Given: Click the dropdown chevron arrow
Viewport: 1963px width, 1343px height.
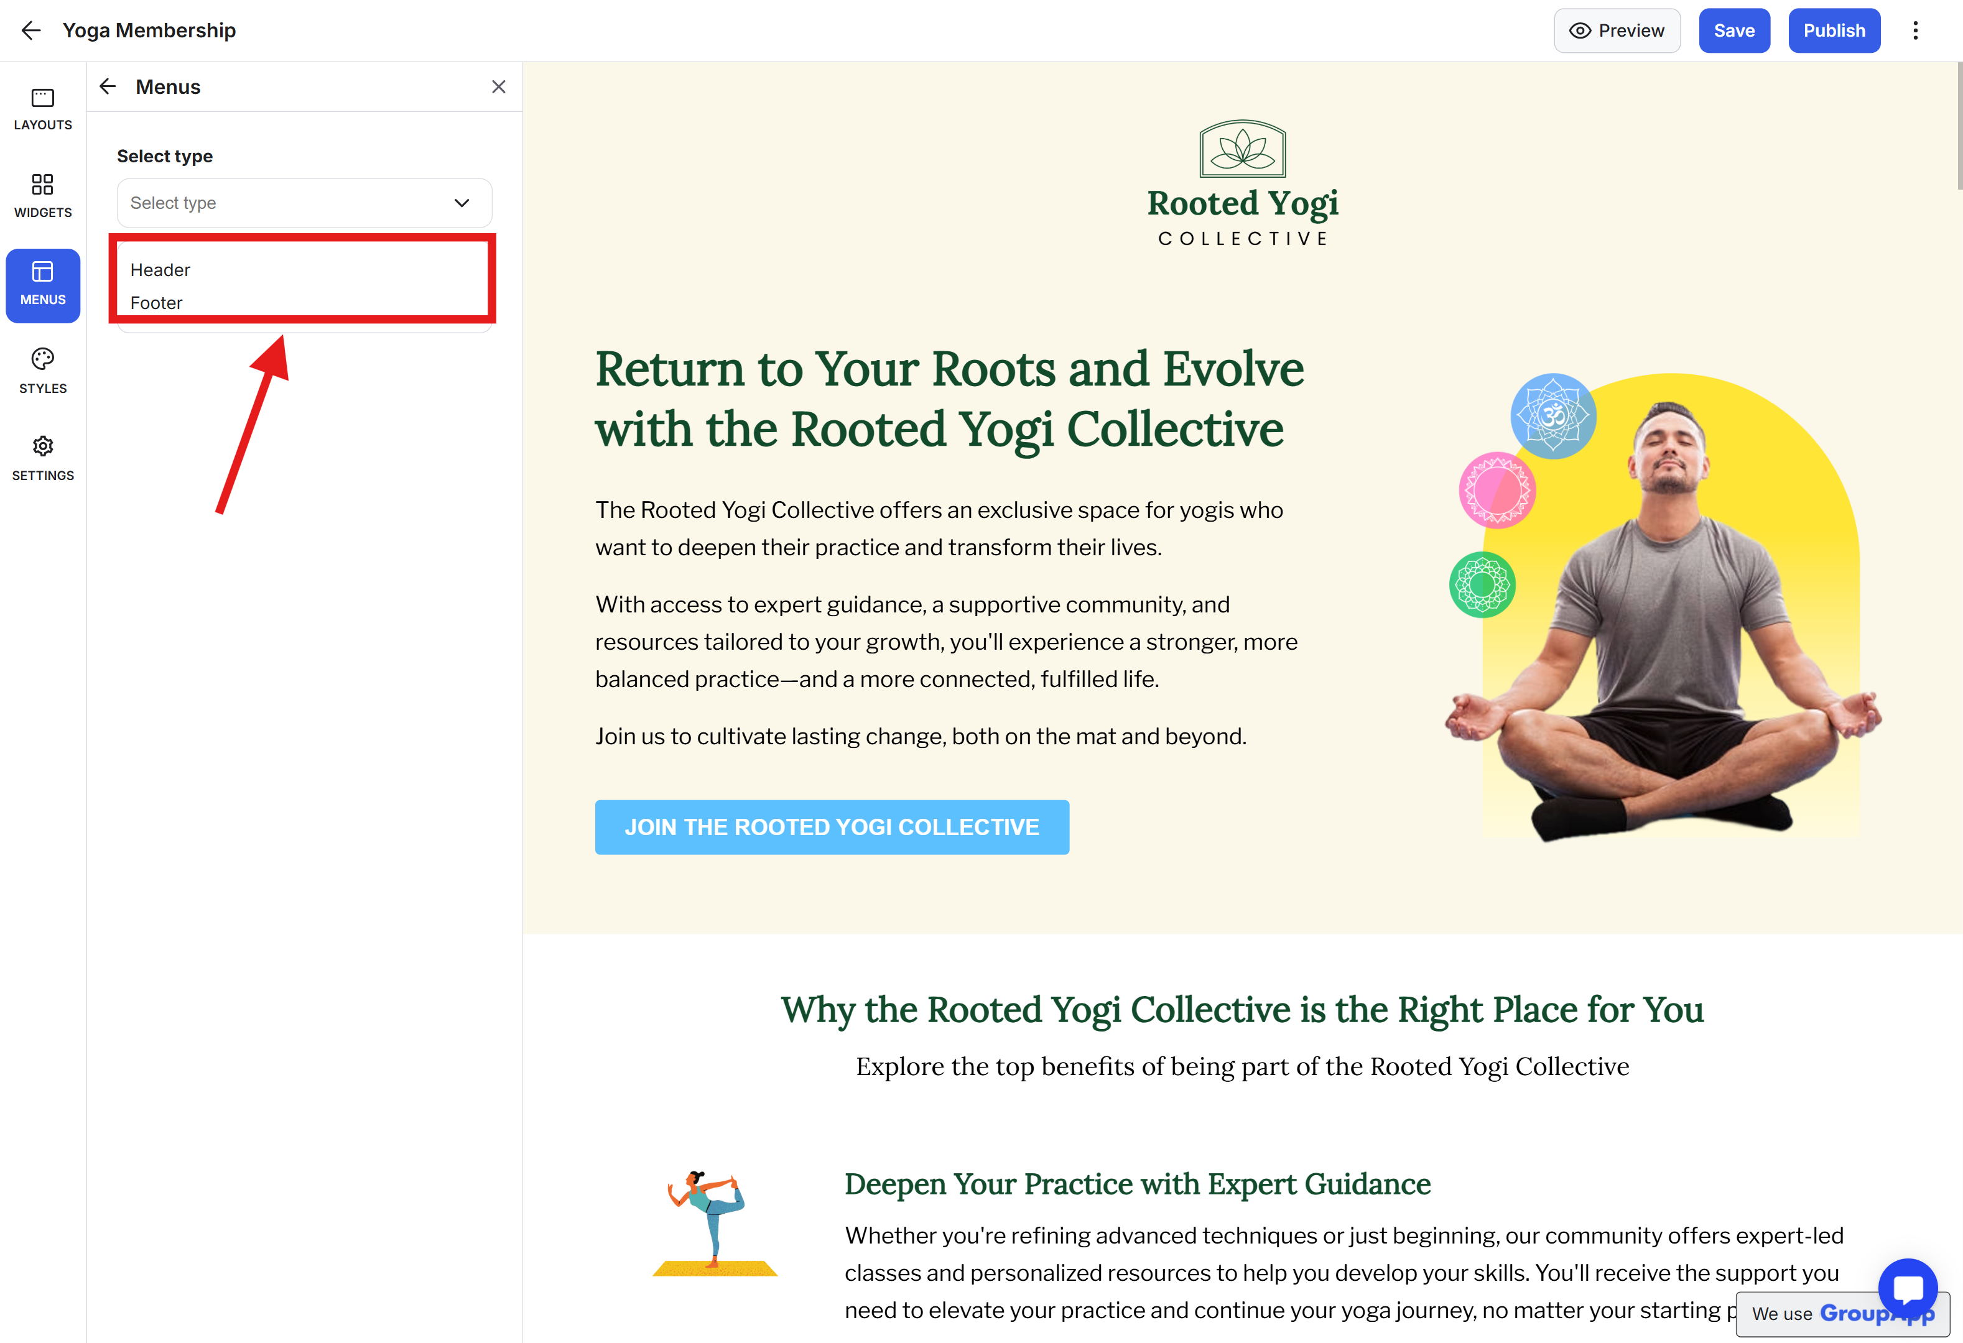Looking at the screenshot, I should pos(461,203).
